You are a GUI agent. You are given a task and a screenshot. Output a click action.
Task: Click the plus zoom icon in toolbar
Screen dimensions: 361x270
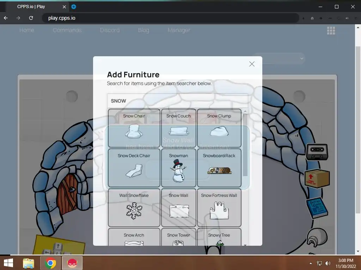pos(321,18)
